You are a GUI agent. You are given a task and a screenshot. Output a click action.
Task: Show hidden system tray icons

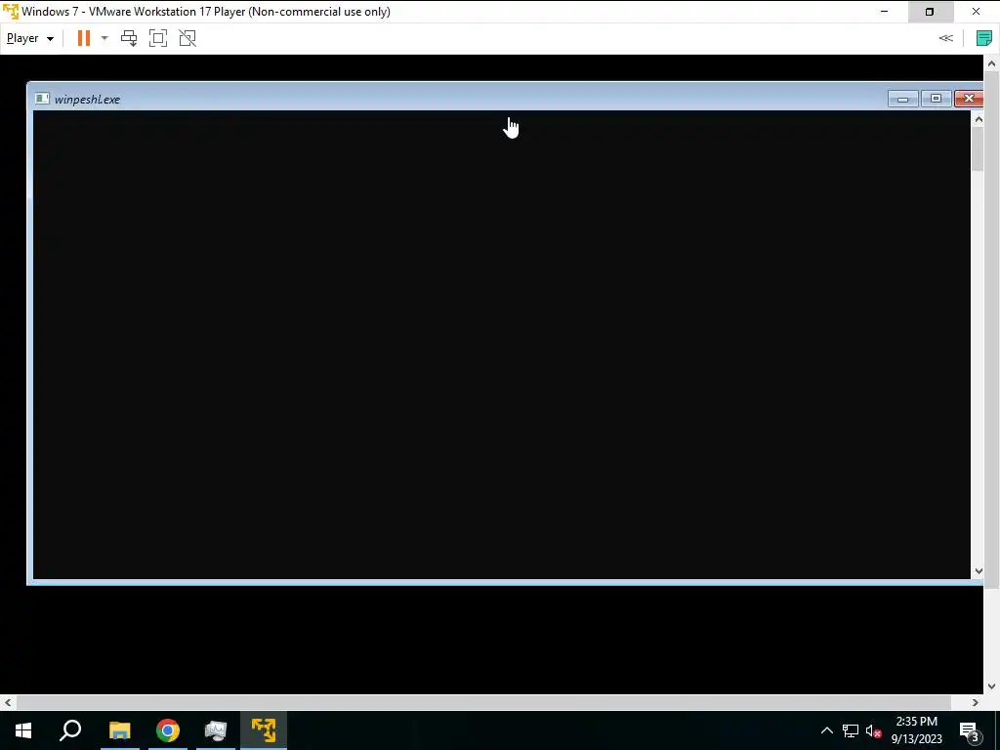click(x=826, y=730)
